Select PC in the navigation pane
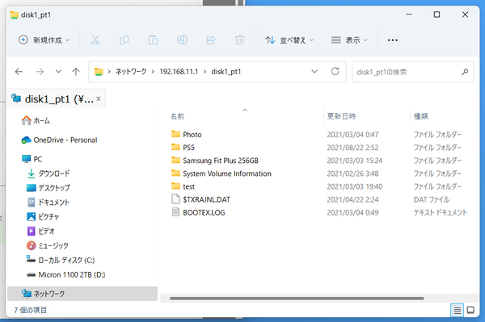 [32, 159]
